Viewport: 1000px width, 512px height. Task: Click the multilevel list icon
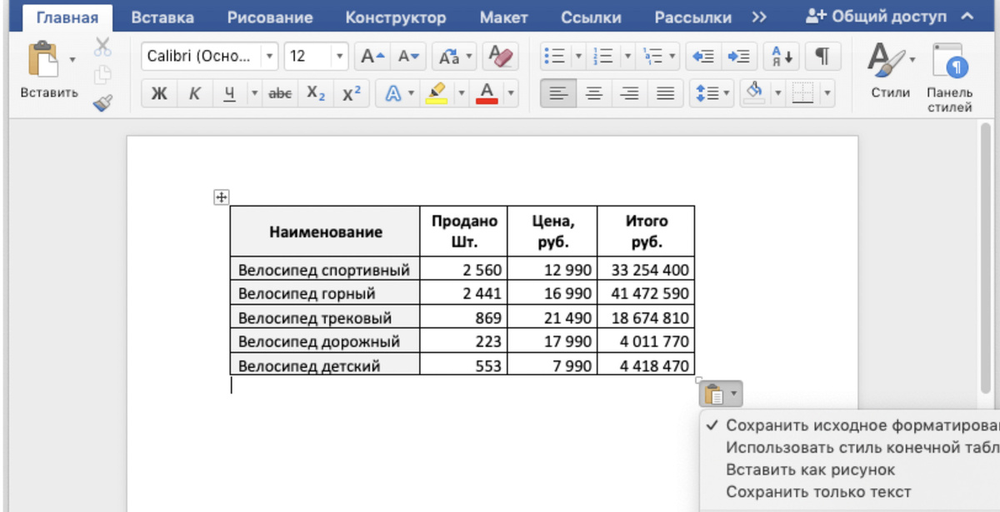[652, 57]
